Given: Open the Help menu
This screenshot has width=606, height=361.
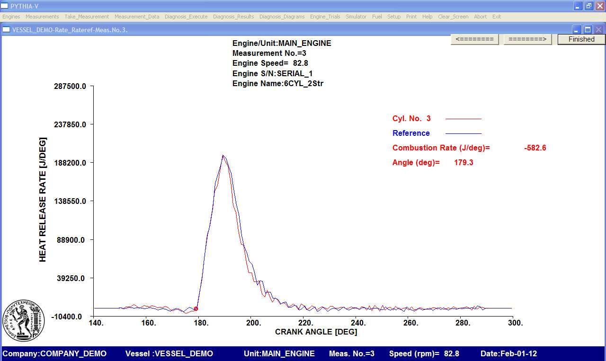Looking at the screenshot, I should click(428, 17).
